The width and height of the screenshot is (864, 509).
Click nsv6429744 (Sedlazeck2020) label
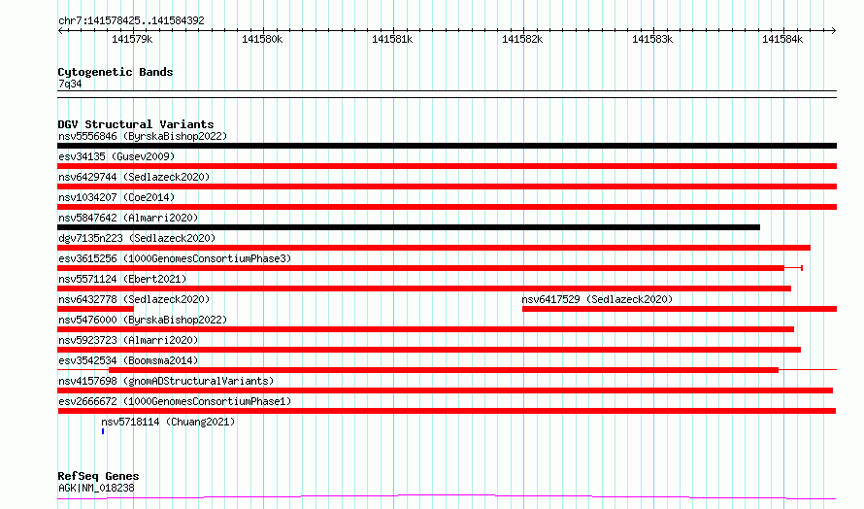pos(134,177)
